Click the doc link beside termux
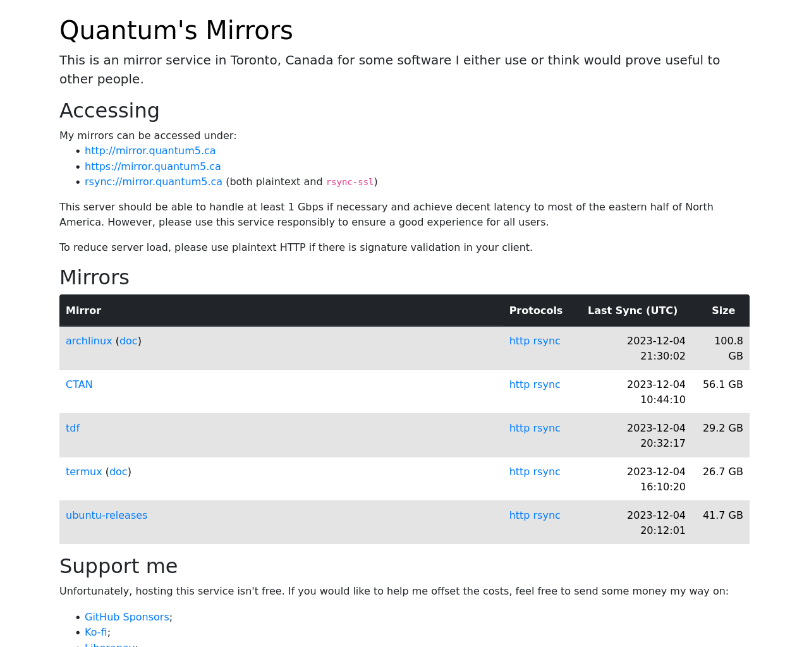 (118, 472)
